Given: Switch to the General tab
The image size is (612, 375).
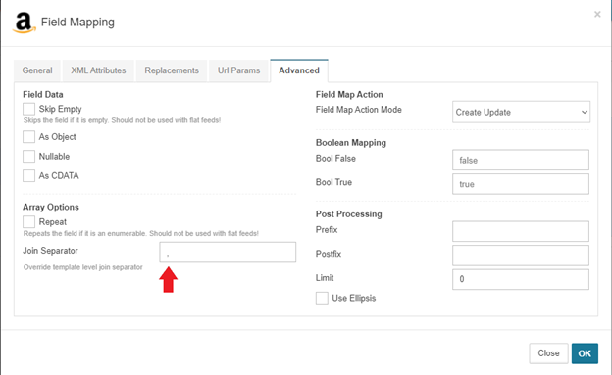Looking at the screenshot, I should (37, 70).
